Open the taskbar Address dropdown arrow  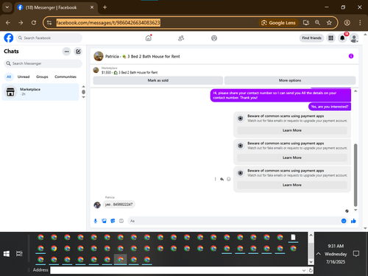304,270
